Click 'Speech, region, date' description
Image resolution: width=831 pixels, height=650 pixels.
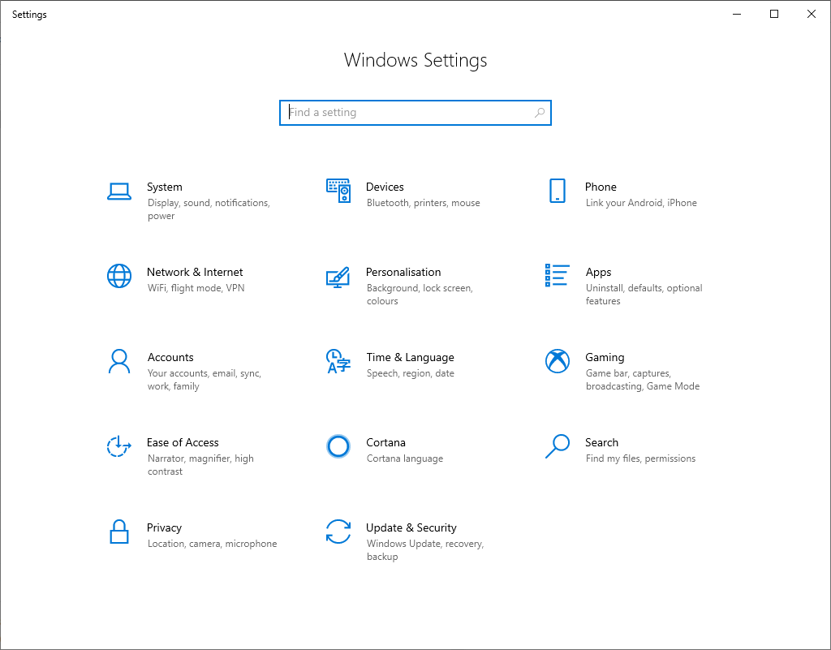[x=410, y=373]
